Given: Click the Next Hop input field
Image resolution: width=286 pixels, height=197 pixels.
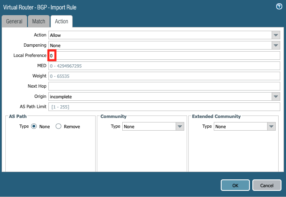Looking at the screenshot, I should click(164, 86).
